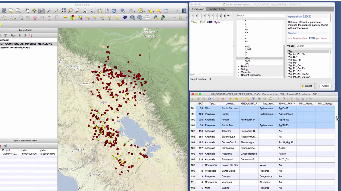Activate the Zoom In magnifier tool
Viewport: 341px width, 191px height.
tap(42, 11)
